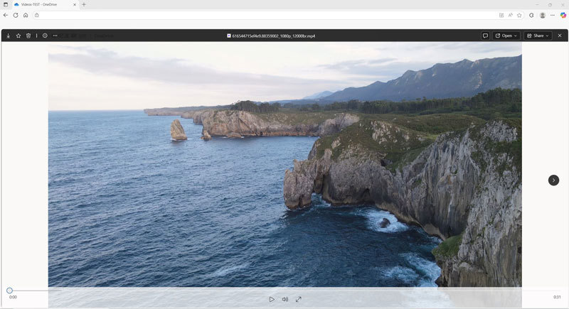Image resolution: width=569 pixels, height=309 pixels.
Task: Mute the video volume
Action: [x=285, y=299]
